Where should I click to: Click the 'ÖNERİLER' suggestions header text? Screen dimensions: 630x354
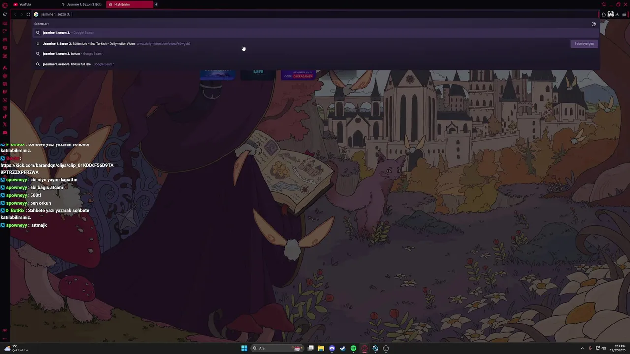pyautogui.click(x=41, y=24)
